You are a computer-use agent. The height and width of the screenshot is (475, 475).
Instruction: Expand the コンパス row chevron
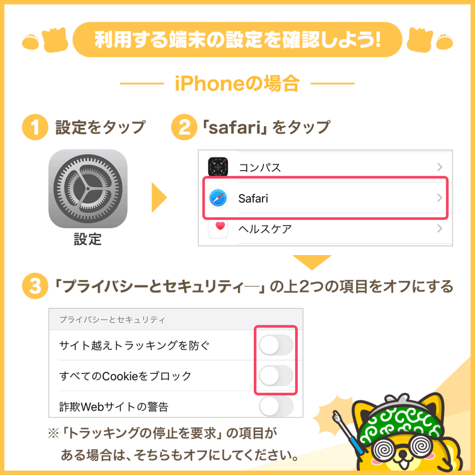[440, 167]
